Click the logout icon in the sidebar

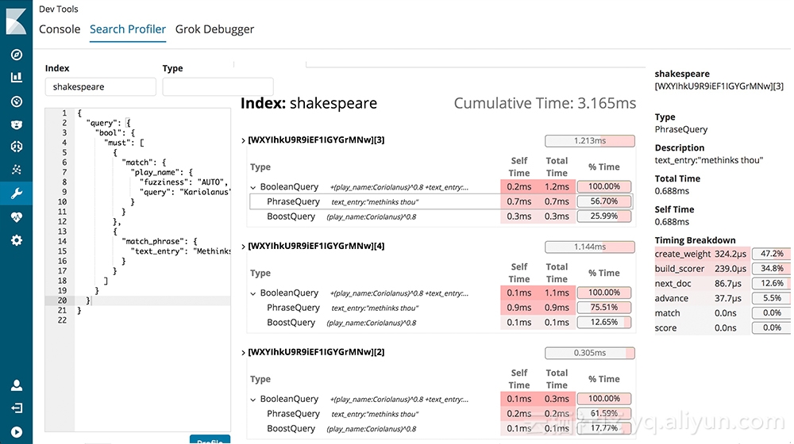(16, 408)
